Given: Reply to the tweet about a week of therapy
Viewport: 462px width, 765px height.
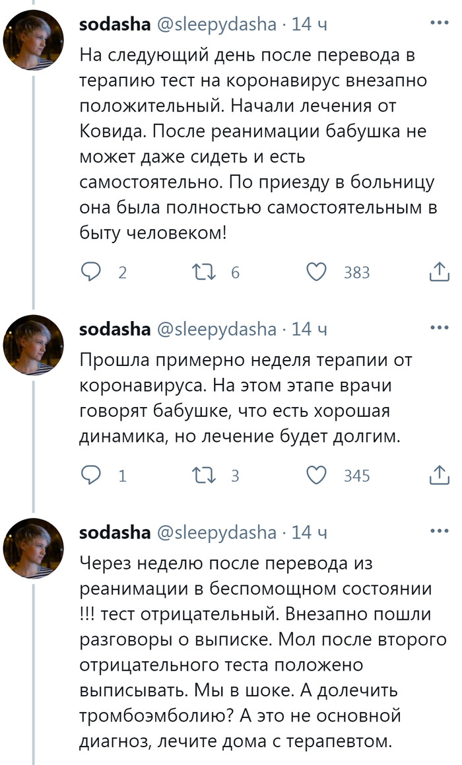Looking at the screenshot, I should [91, 475].
